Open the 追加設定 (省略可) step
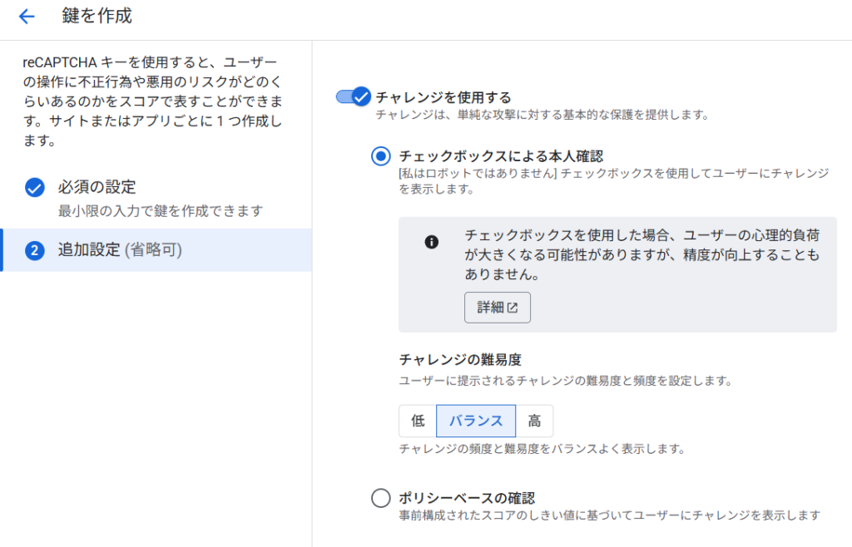This screenshot has height=547, width=852. 120,249
